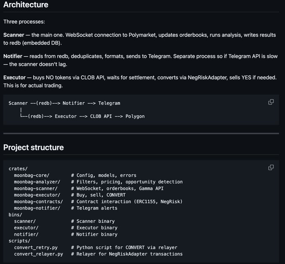Copy the project structure code block

tap(271, 167)
